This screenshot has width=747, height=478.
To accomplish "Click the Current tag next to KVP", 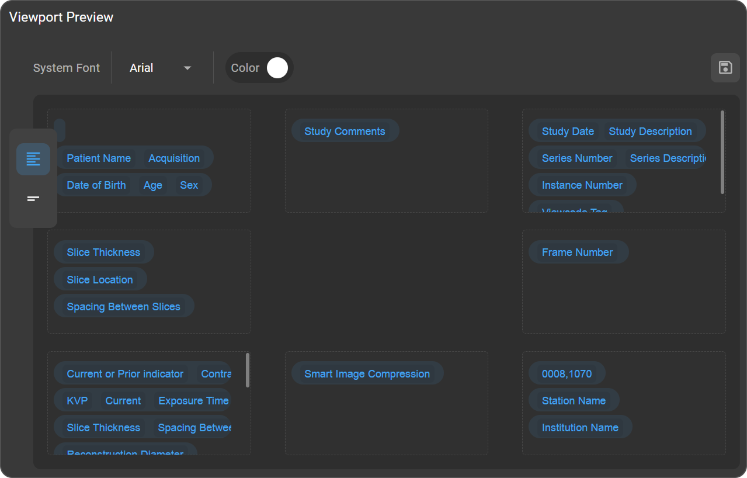I will tap(123, 400).
